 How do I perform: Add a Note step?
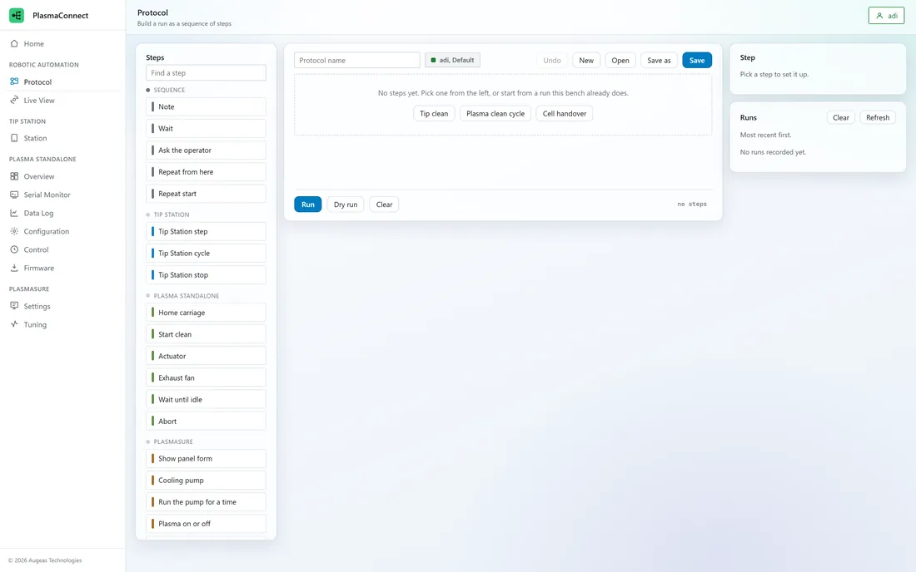[x=206, y=106]
